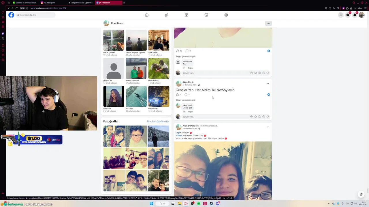Image resolution: width=369 pixels, height=207 pixels.
Task: Click the heart bookmark icon in toolbar
Action: 338,8
